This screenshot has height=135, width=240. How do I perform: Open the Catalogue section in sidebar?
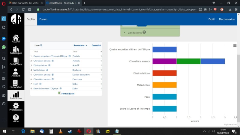tap(16, 50)
